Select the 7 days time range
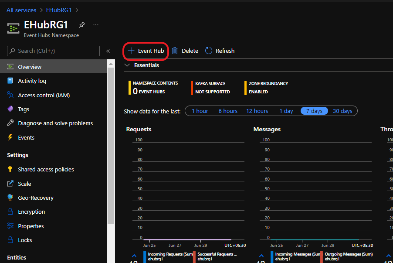393x263 pixels. point(314,111)
